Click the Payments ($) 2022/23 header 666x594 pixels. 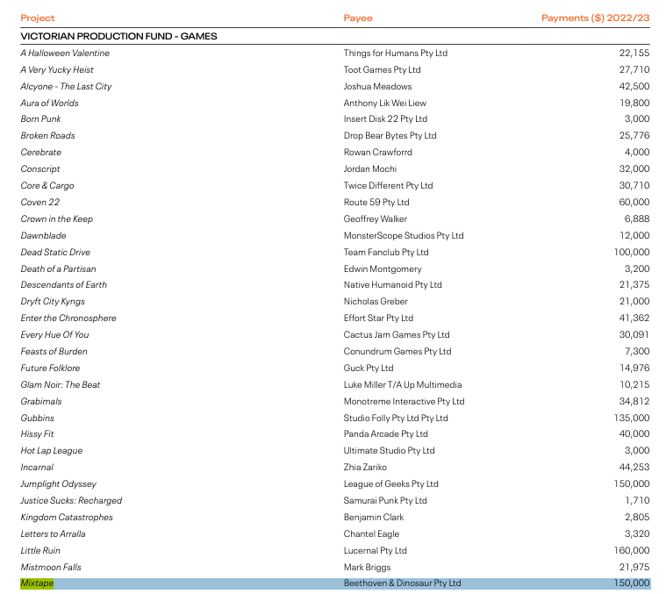596,18
